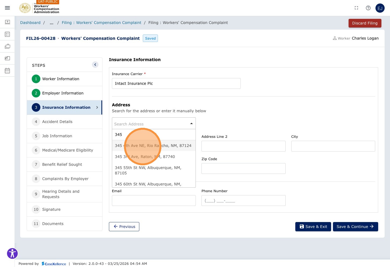
Task: Open Accident Details step
Action: click(x=65, y=122)
